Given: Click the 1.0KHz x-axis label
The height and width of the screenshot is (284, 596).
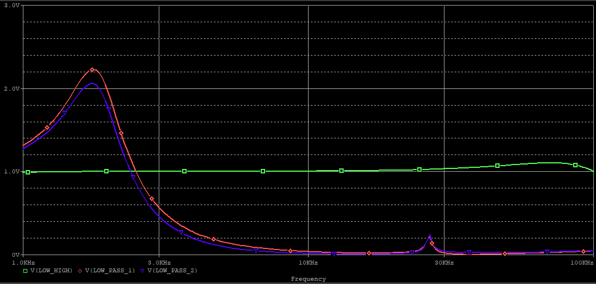Looking at the screenshot, I should [23, 262].
